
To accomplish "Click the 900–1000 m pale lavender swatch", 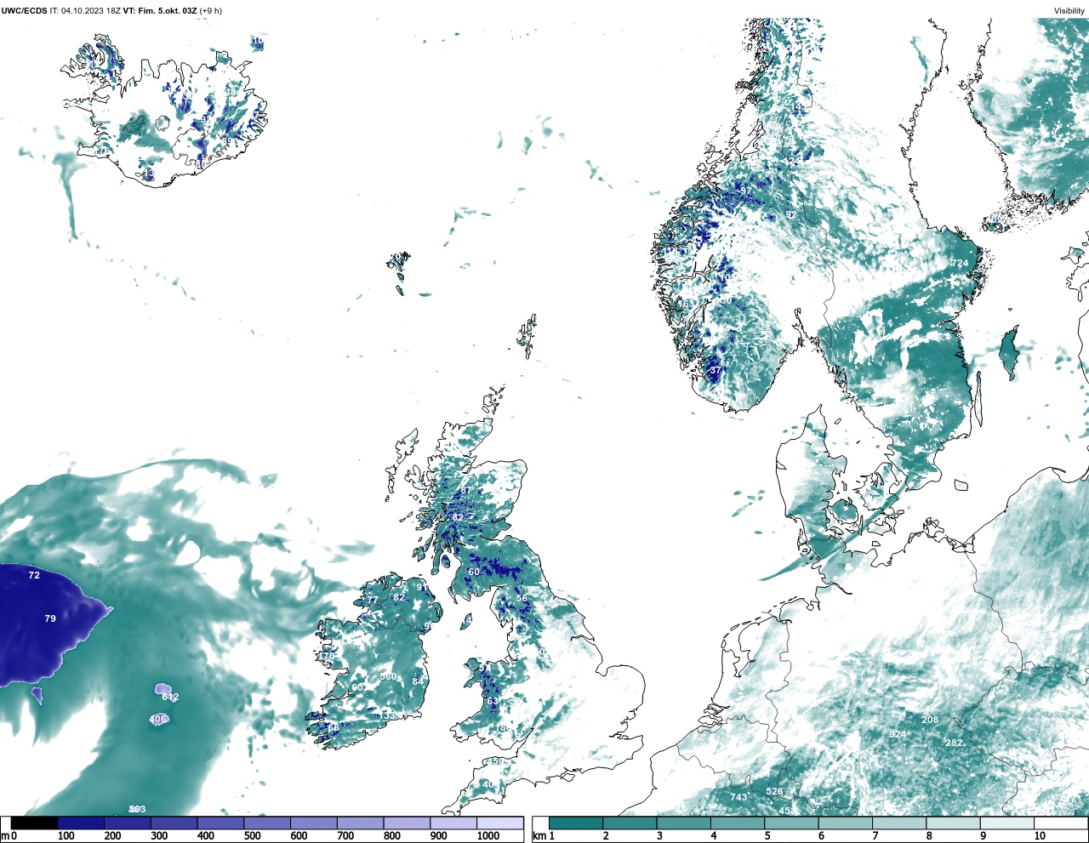I will (453, 823).
